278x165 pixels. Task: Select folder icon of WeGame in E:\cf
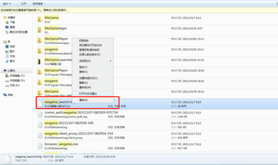point(40,19)
